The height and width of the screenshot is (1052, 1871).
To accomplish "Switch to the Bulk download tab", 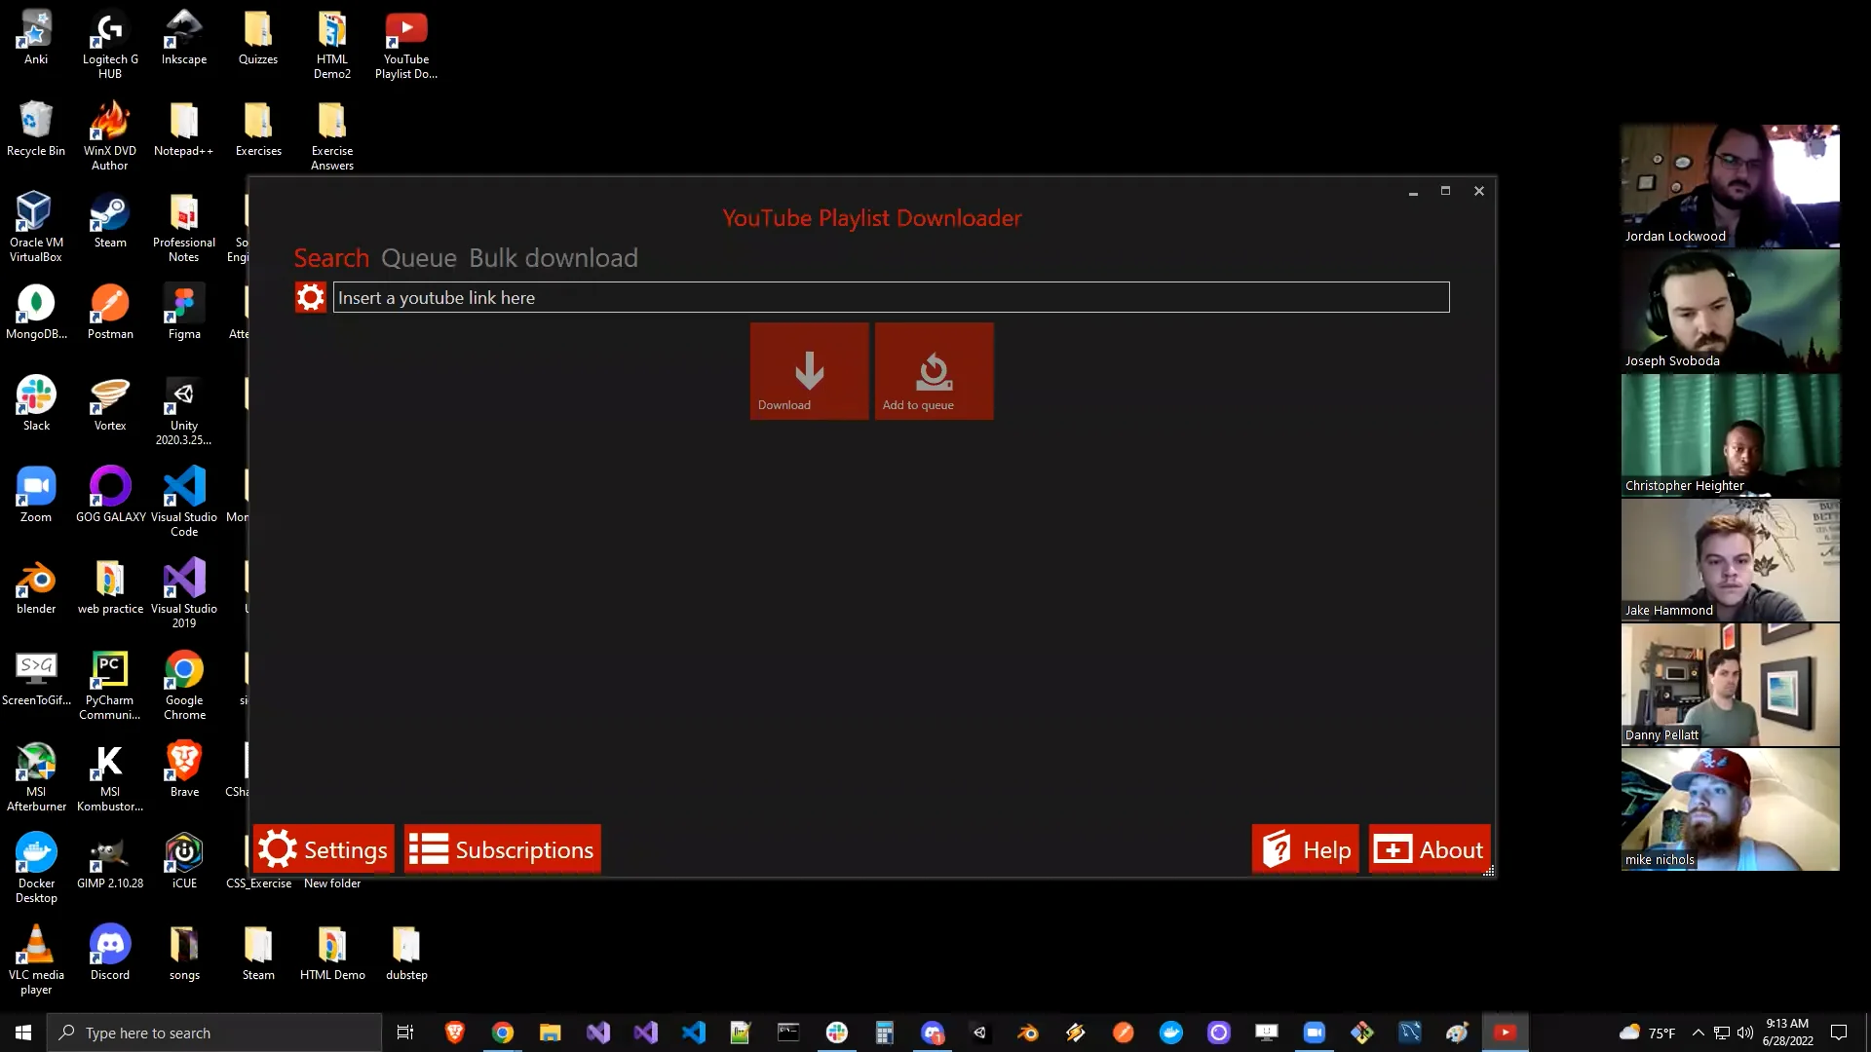I will point(554,258).
